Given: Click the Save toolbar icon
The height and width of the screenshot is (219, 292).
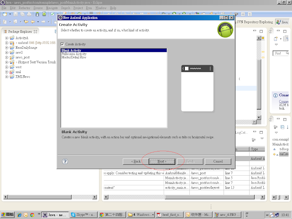Looking at the screenshot, I should point(16,14).
